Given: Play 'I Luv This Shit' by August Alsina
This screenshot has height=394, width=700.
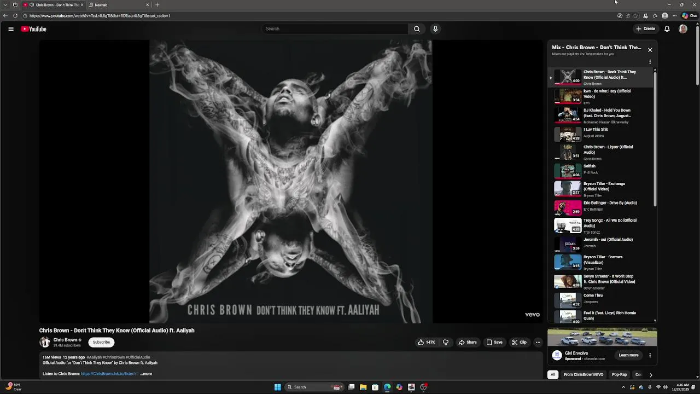Looking at the screenshot, I should 600,134.
